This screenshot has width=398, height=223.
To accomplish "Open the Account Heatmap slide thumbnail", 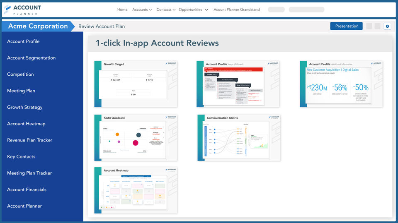I will click(136, 190).
